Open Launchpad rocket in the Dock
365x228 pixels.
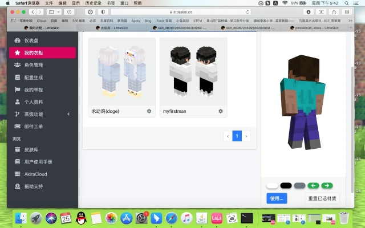(36, 218)
